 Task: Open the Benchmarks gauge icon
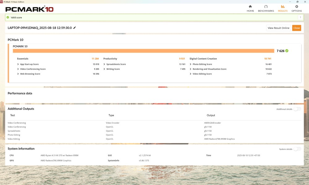(266, 6)
